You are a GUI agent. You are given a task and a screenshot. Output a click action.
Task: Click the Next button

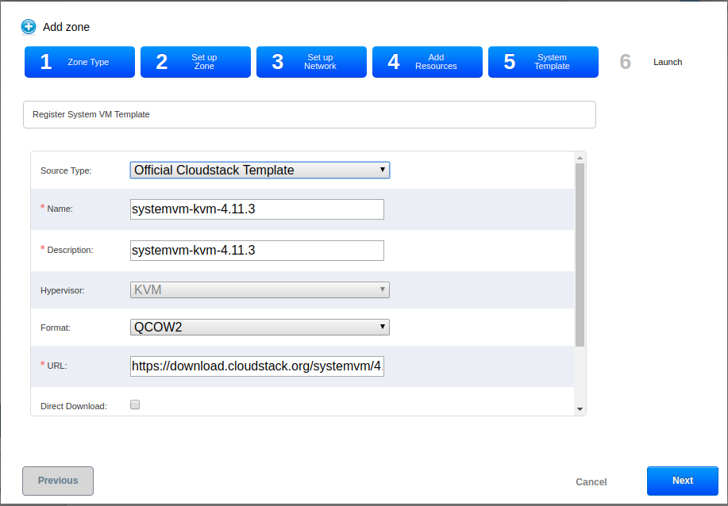pos(683,481)
